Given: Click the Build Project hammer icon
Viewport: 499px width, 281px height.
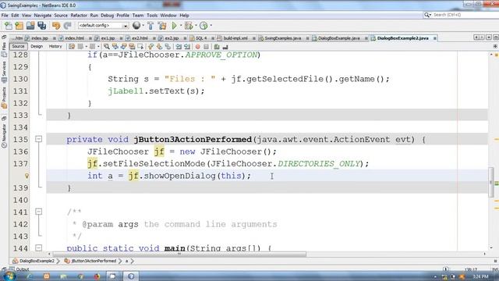Looking at the screenshot, I should coord(150,26).
